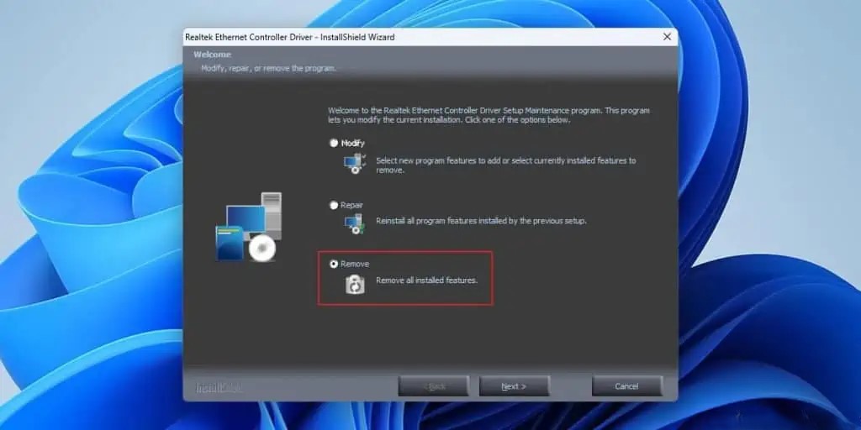The image size is (861, 430).
Task: Close the InstallShield Wizard window
Action: tap(667, 37)
